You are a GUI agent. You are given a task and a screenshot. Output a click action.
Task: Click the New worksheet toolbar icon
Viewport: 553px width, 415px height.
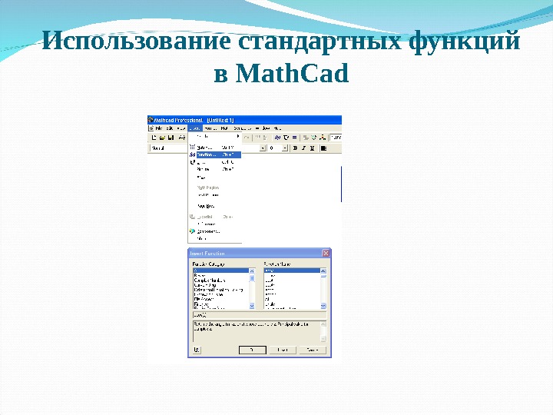[x=154, y=138]
